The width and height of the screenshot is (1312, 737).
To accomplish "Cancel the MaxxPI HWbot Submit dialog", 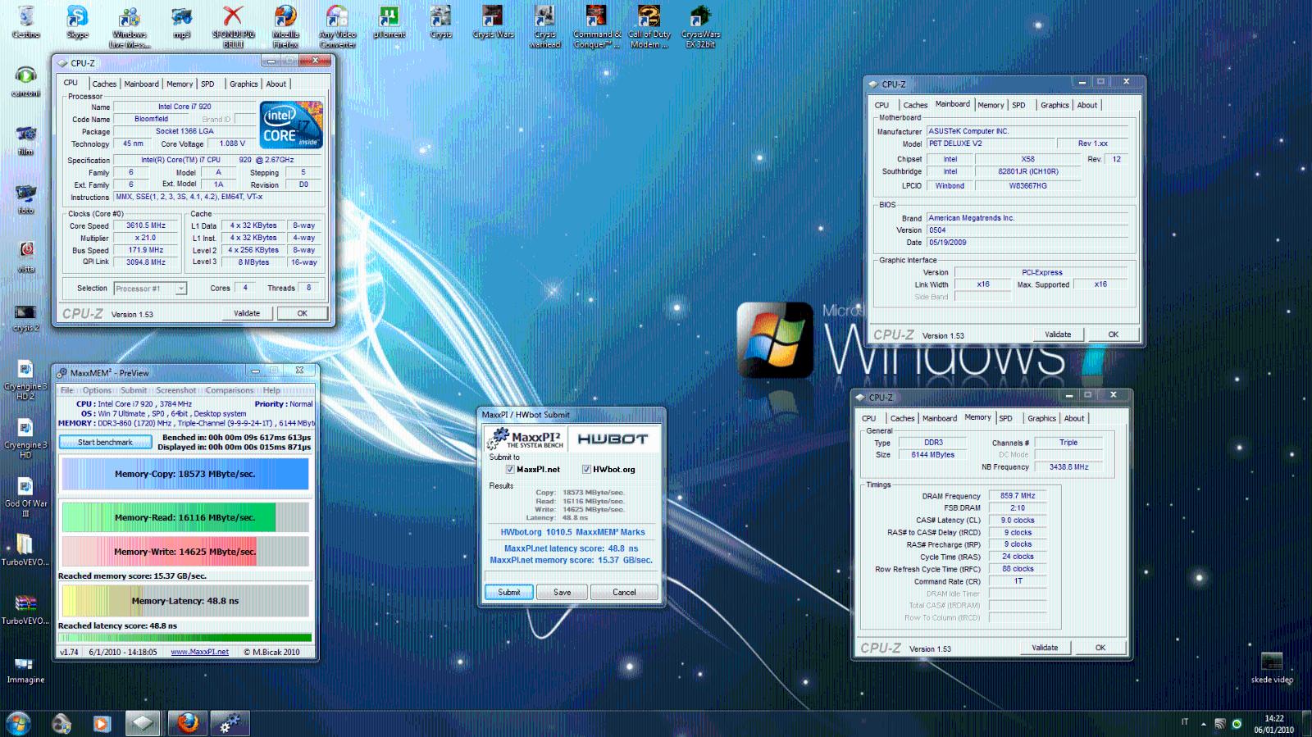I will pos(624,592).
